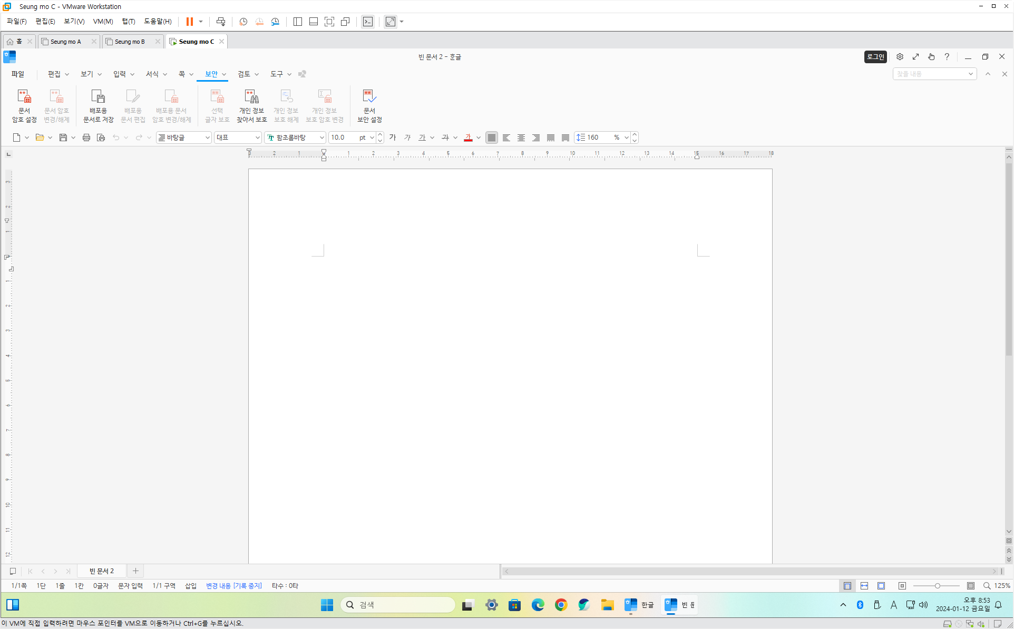
Task: Click the 로그인 button
Action: 875,57
